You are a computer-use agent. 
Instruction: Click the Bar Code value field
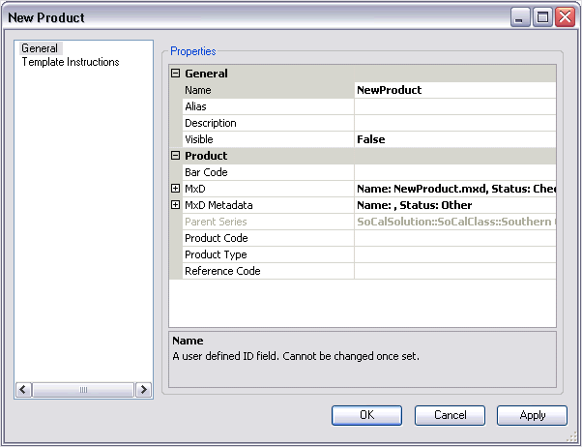point(454,172)
